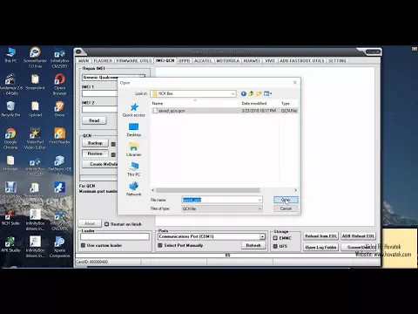Image resolution: width=418 pixels, height=314 pixels.
Task: Switch to ADB FASTBOOT UTILS tab
Action: [302, 61]
